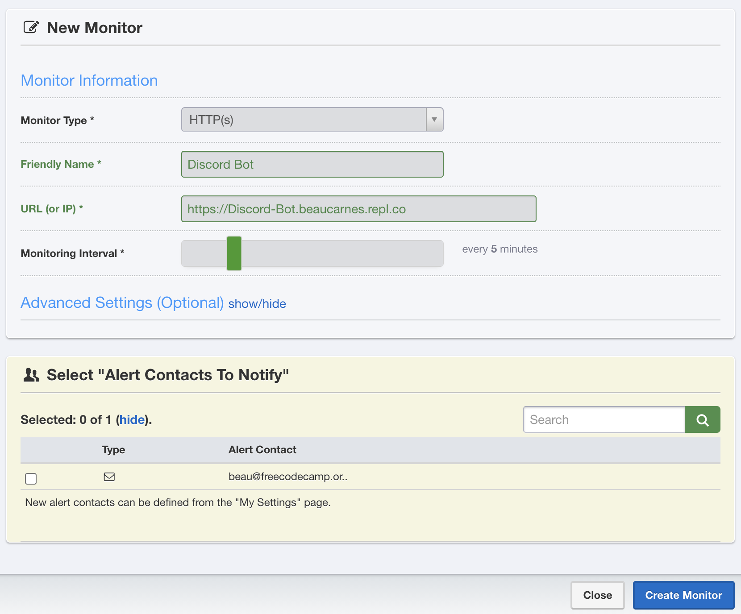Click the Alert Contact column header

[262, 450]
